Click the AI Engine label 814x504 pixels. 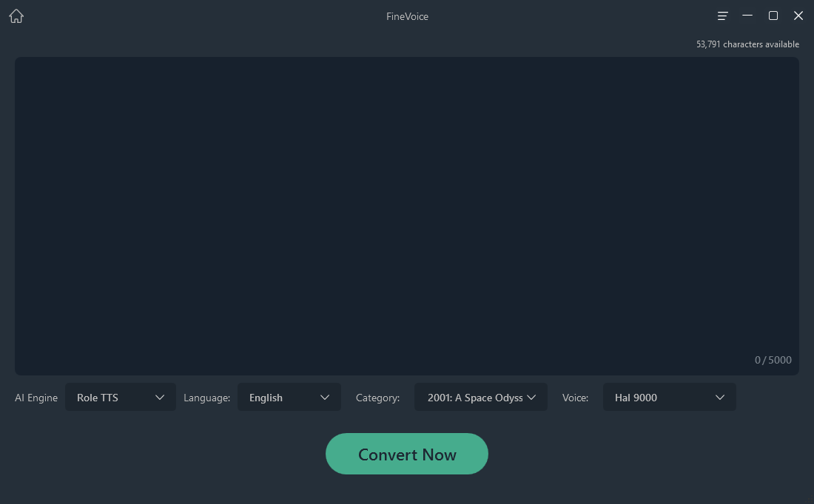36,398
